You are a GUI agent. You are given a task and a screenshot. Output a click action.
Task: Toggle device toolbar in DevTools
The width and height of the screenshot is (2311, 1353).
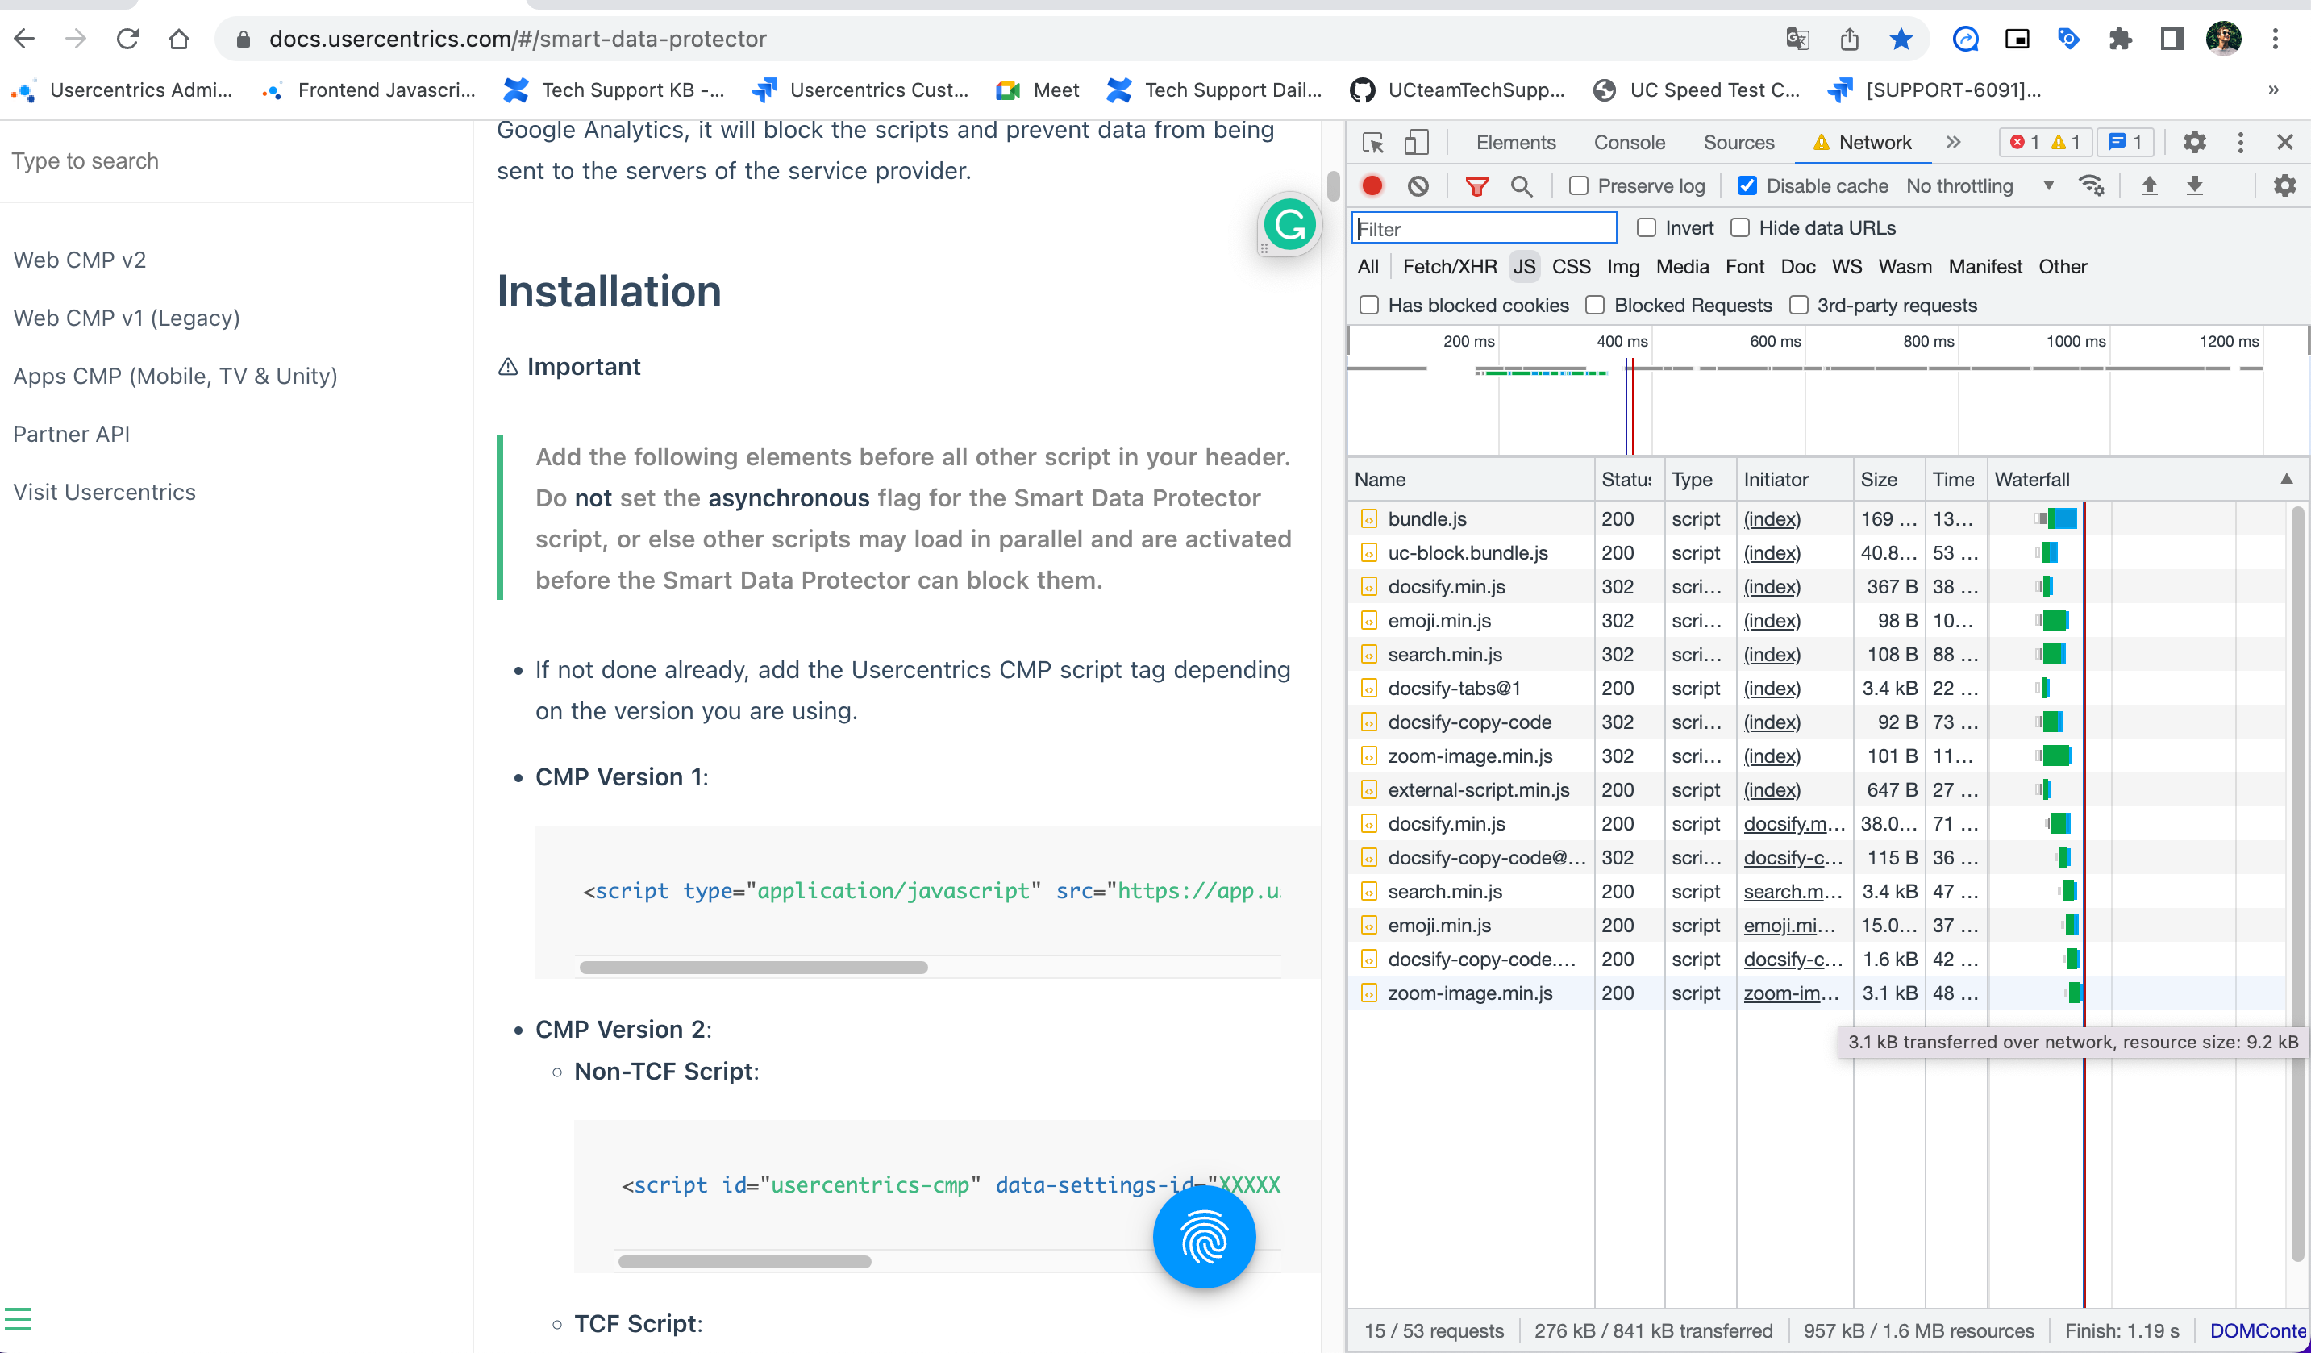point(1417,142)
